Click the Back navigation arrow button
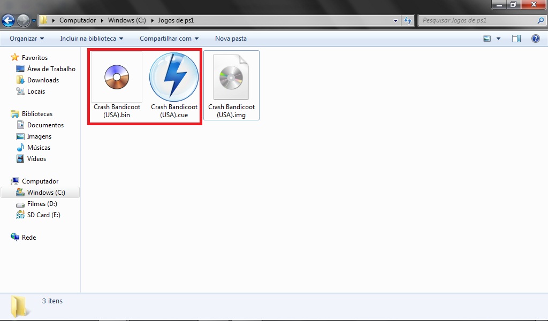 pos(9,21)
